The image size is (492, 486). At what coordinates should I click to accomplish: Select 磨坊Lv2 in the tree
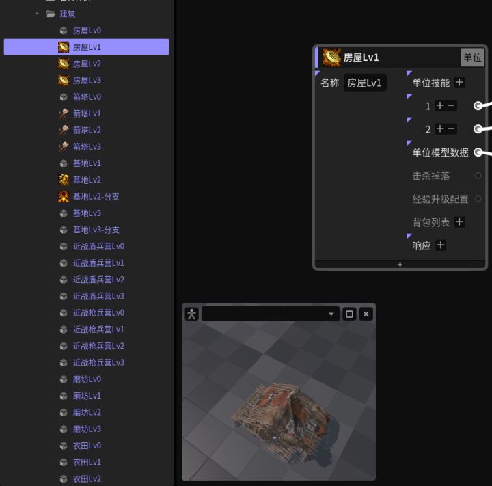click(87, 413)
